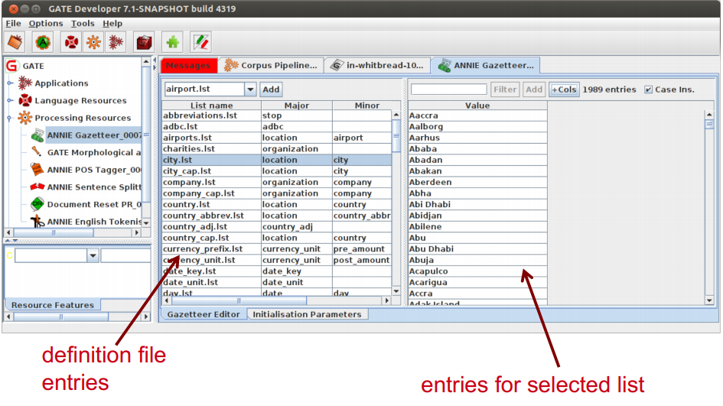The height and width of the screenshot is (406, 723).
Task: Launch the Annotation Diff tool icon
Action: (x=200, y=42)
